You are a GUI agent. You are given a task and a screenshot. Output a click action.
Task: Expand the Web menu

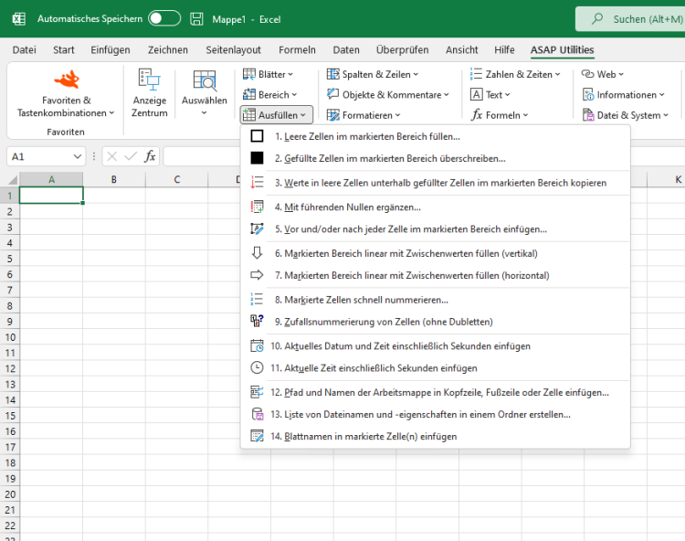point(603,74)
